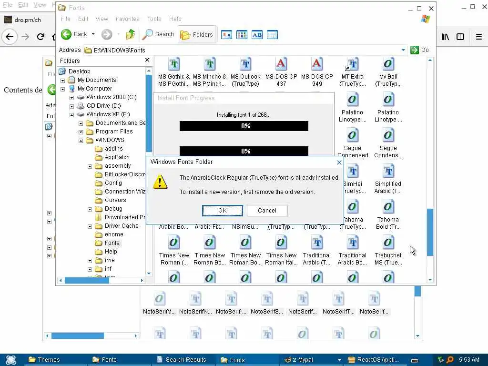This screenshot has height=366, width=488.
Task: Open Search in Fonts toolbar
Action: (158, 34)
